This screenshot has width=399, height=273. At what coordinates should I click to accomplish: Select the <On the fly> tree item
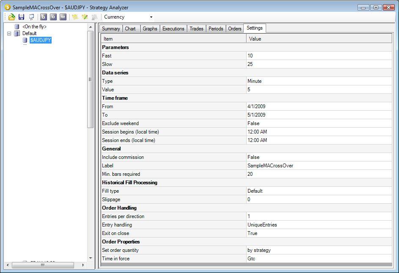click(34, 27)
